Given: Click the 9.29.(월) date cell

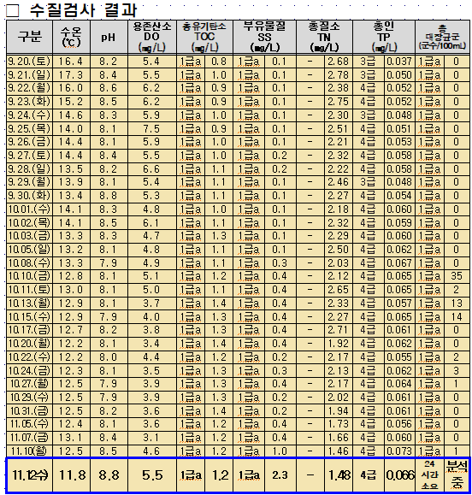Looking at the screenshot, I should tap(29, 182).
